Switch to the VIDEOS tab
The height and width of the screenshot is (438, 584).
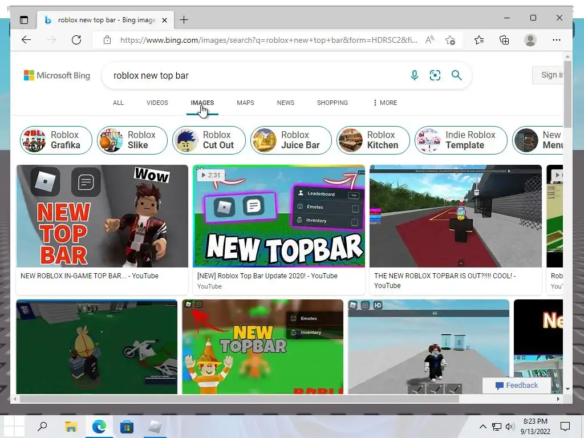click(157, 103)
